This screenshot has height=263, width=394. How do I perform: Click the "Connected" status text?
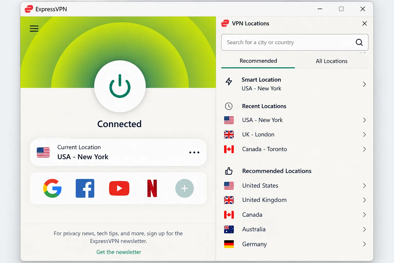click(120, 124)
